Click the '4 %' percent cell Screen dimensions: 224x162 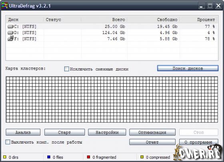pyautogui.click(x=211, y=33)
